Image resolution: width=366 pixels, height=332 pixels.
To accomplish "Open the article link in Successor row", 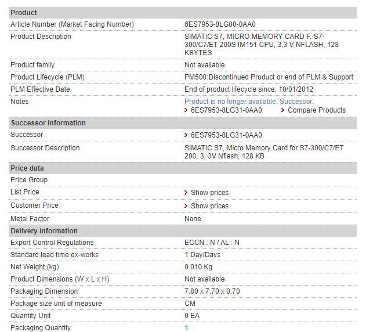I will [x=226, y=135].
